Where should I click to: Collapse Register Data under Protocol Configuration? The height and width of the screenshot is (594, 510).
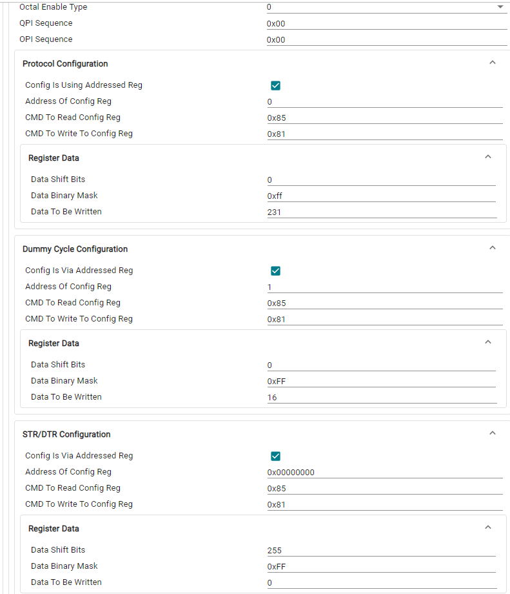[x=487, y=157]
